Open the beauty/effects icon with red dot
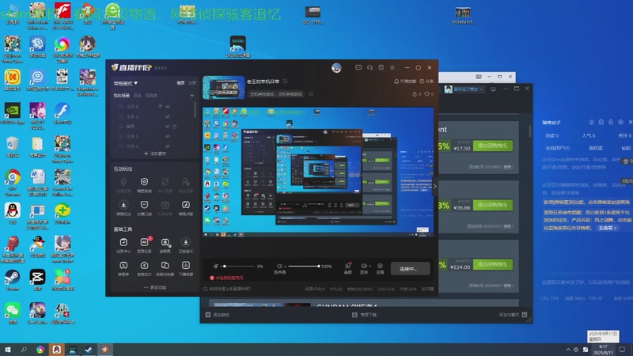The width and height of the screenshot is (633, 356). (347, 266)
